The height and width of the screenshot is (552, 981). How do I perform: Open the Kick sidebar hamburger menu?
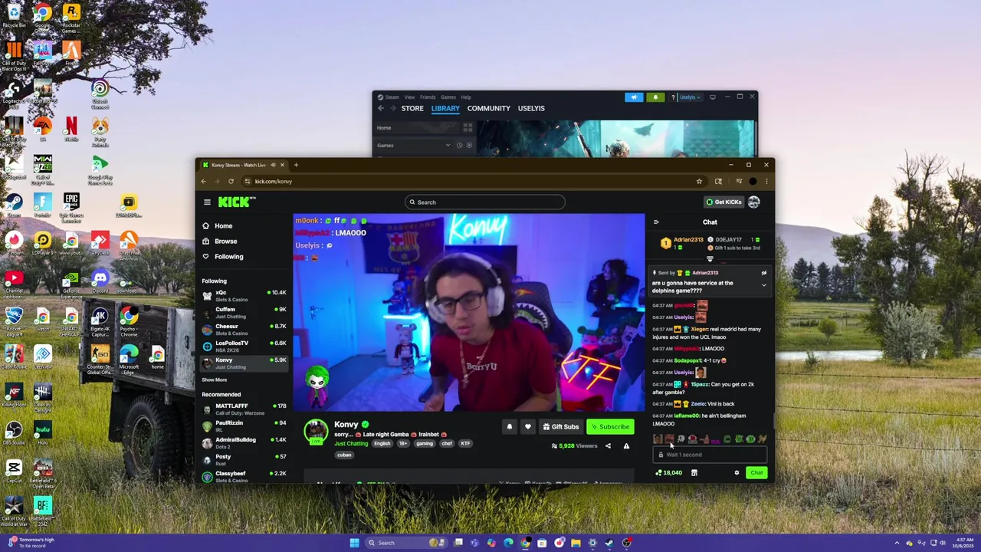[207, 202]
